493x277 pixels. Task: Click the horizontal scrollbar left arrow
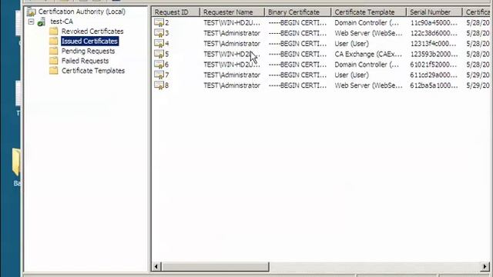point(156,267)
